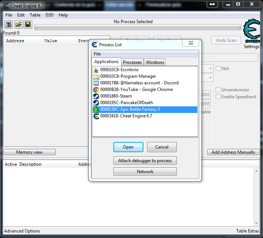Open the D3D menu
The image size is (263, 238).
(x=50, y=15)
